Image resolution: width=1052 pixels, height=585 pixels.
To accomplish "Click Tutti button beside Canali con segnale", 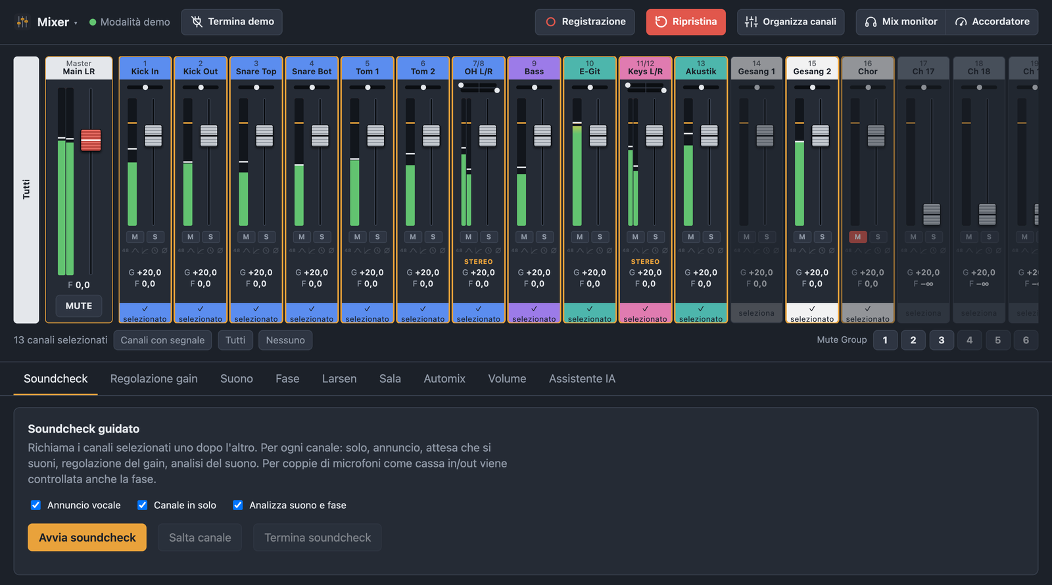I will pyautogui.click(x=235, y=340).
